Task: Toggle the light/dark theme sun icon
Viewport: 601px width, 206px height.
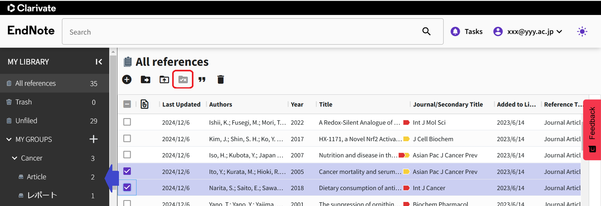Action: tap(582, 31)
